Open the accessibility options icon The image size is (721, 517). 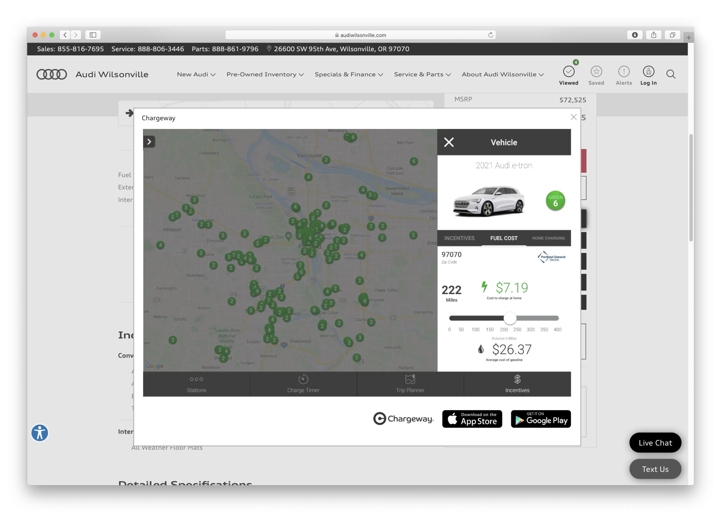40,433
